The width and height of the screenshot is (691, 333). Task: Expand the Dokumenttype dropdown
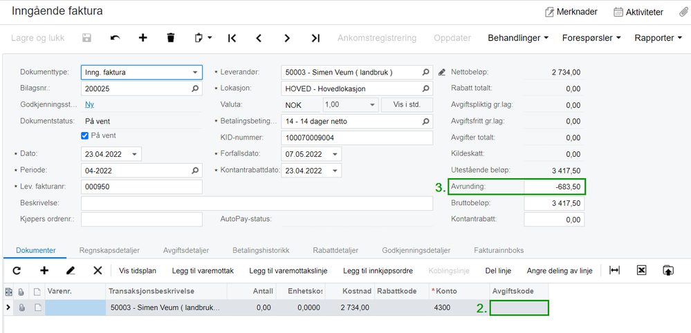click(x=195, y=72)
